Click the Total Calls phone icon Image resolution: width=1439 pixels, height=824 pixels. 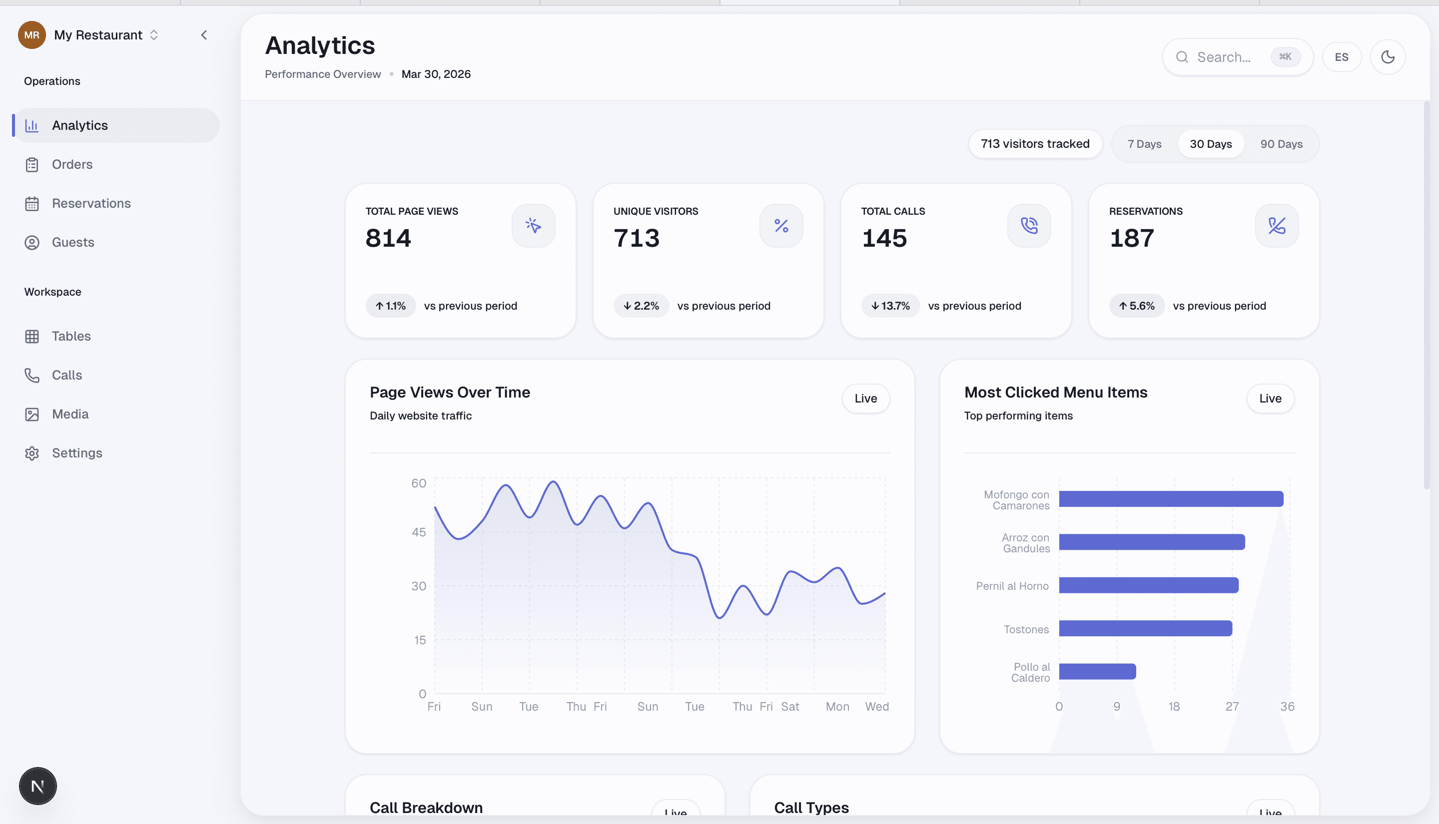coord(1029,226)
